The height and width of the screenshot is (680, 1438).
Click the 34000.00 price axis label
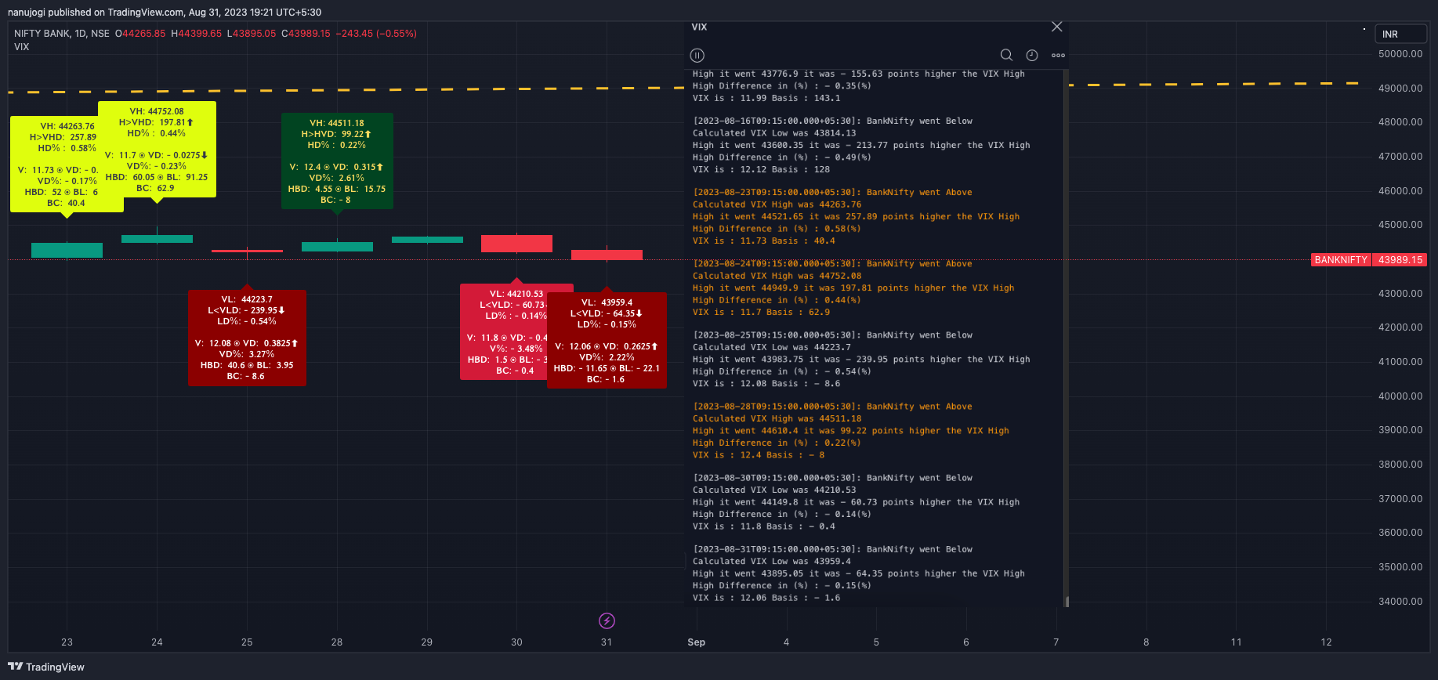(x=1400, y=602)
